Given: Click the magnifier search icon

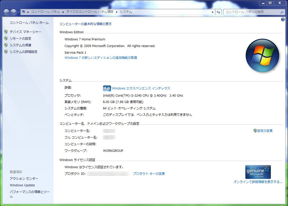Looking at the screenshot, I should click(282, 12).
